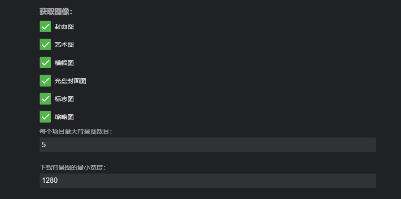This screenshot has height=199, width=401.
Task: Place cursor on the value 1280
Action: 50,181
